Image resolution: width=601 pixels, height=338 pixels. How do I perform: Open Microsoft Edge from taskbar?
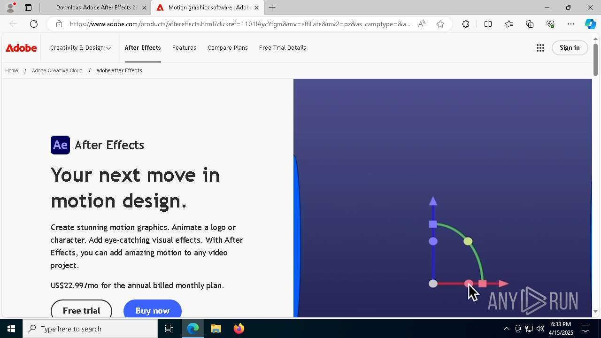193,329
